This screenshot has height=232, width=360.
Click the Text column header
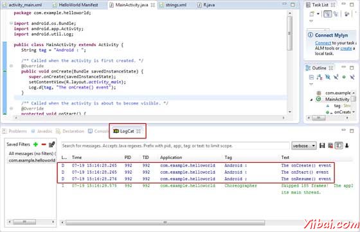285,158
